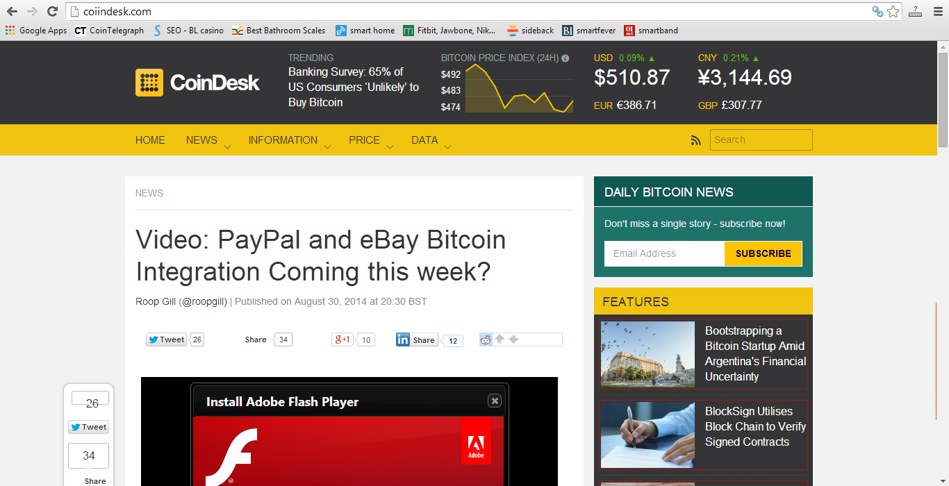
Task: Click the Facebook Share button under the article
Action: click(256, 340)
